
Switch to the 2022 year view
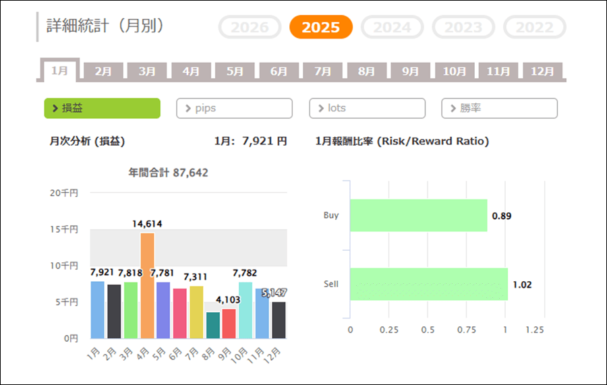pyautogui.click(x=535, y=28)
